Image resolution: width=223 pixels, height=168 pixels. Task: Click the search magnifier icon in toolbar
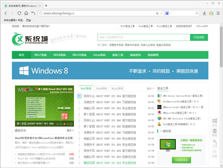tap(197, 13)
